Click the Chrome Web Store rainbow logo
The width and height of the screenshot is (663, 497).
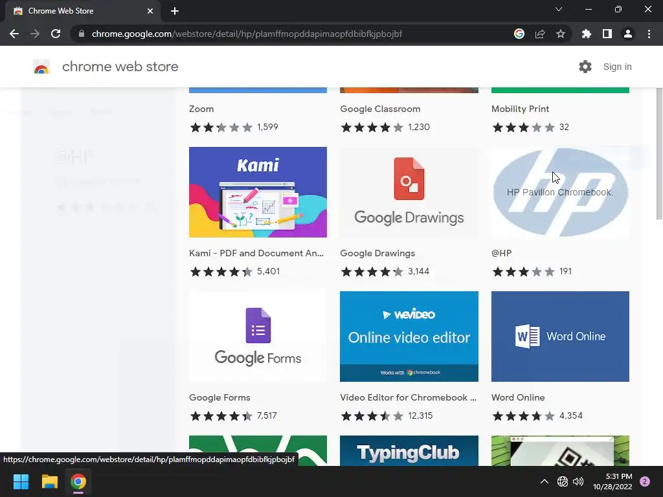coord(41,67)
